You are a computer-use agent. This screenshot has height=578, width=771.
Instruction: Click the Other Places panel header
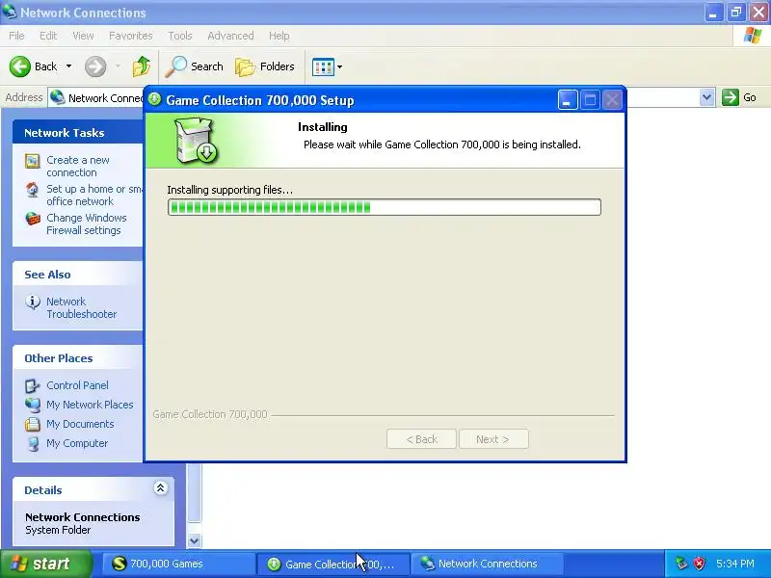click(x=78, y=358)
